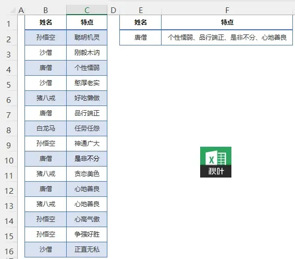The image size is (295, 259).
Task: Select cell 好吃懒做 in row 6
Action: 87,98
